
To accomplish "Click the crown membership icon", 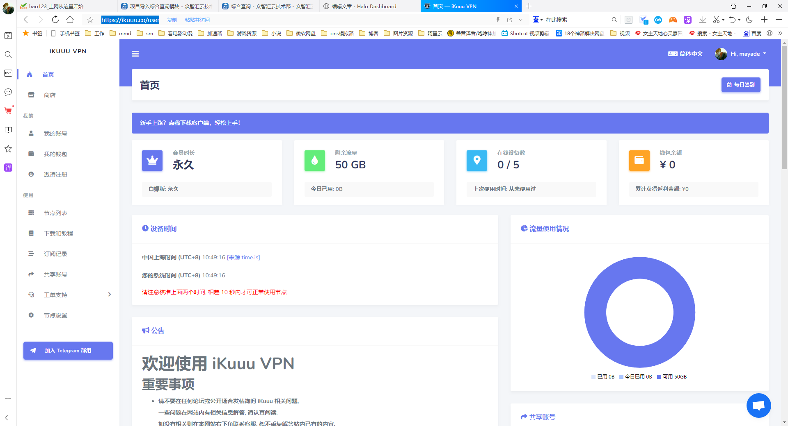I will [152, 161].
